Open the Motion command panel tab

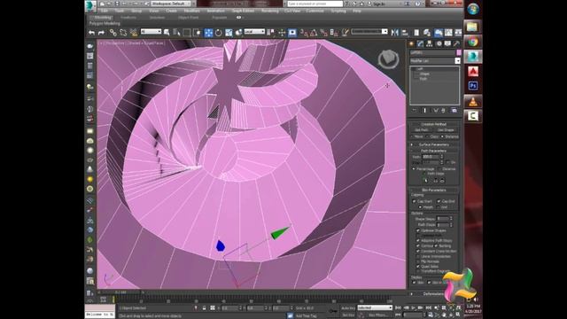(439, 43)
